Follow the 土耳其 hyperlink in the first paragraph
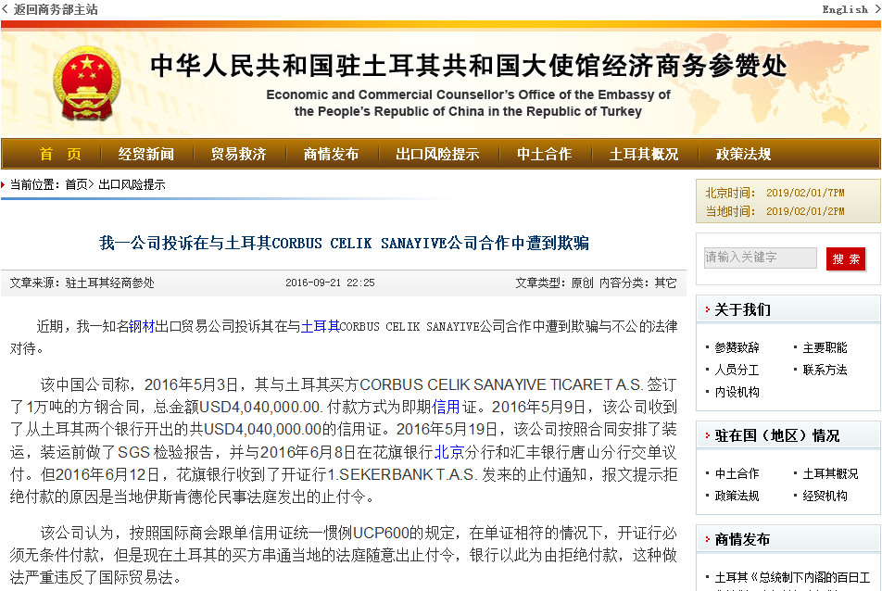This screenshot has width=882, height=591. (x=321, y=326)
